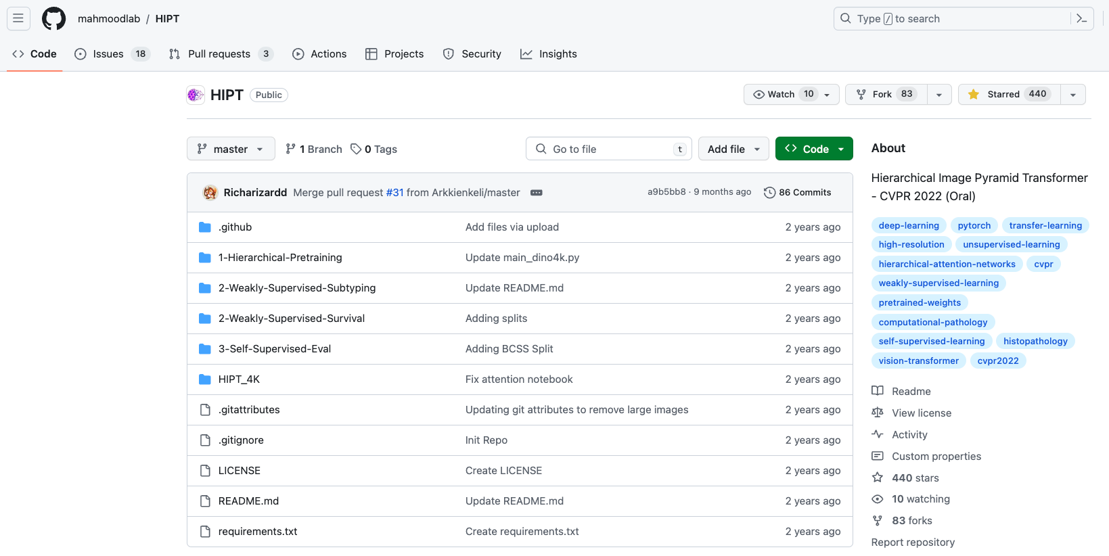
Task: Select the vision-transformer topic tag
Action: pyautogui.click(x=918, y=361)
